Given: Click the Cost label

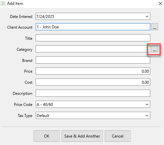Looking at the screenshot, I should 28,82.
